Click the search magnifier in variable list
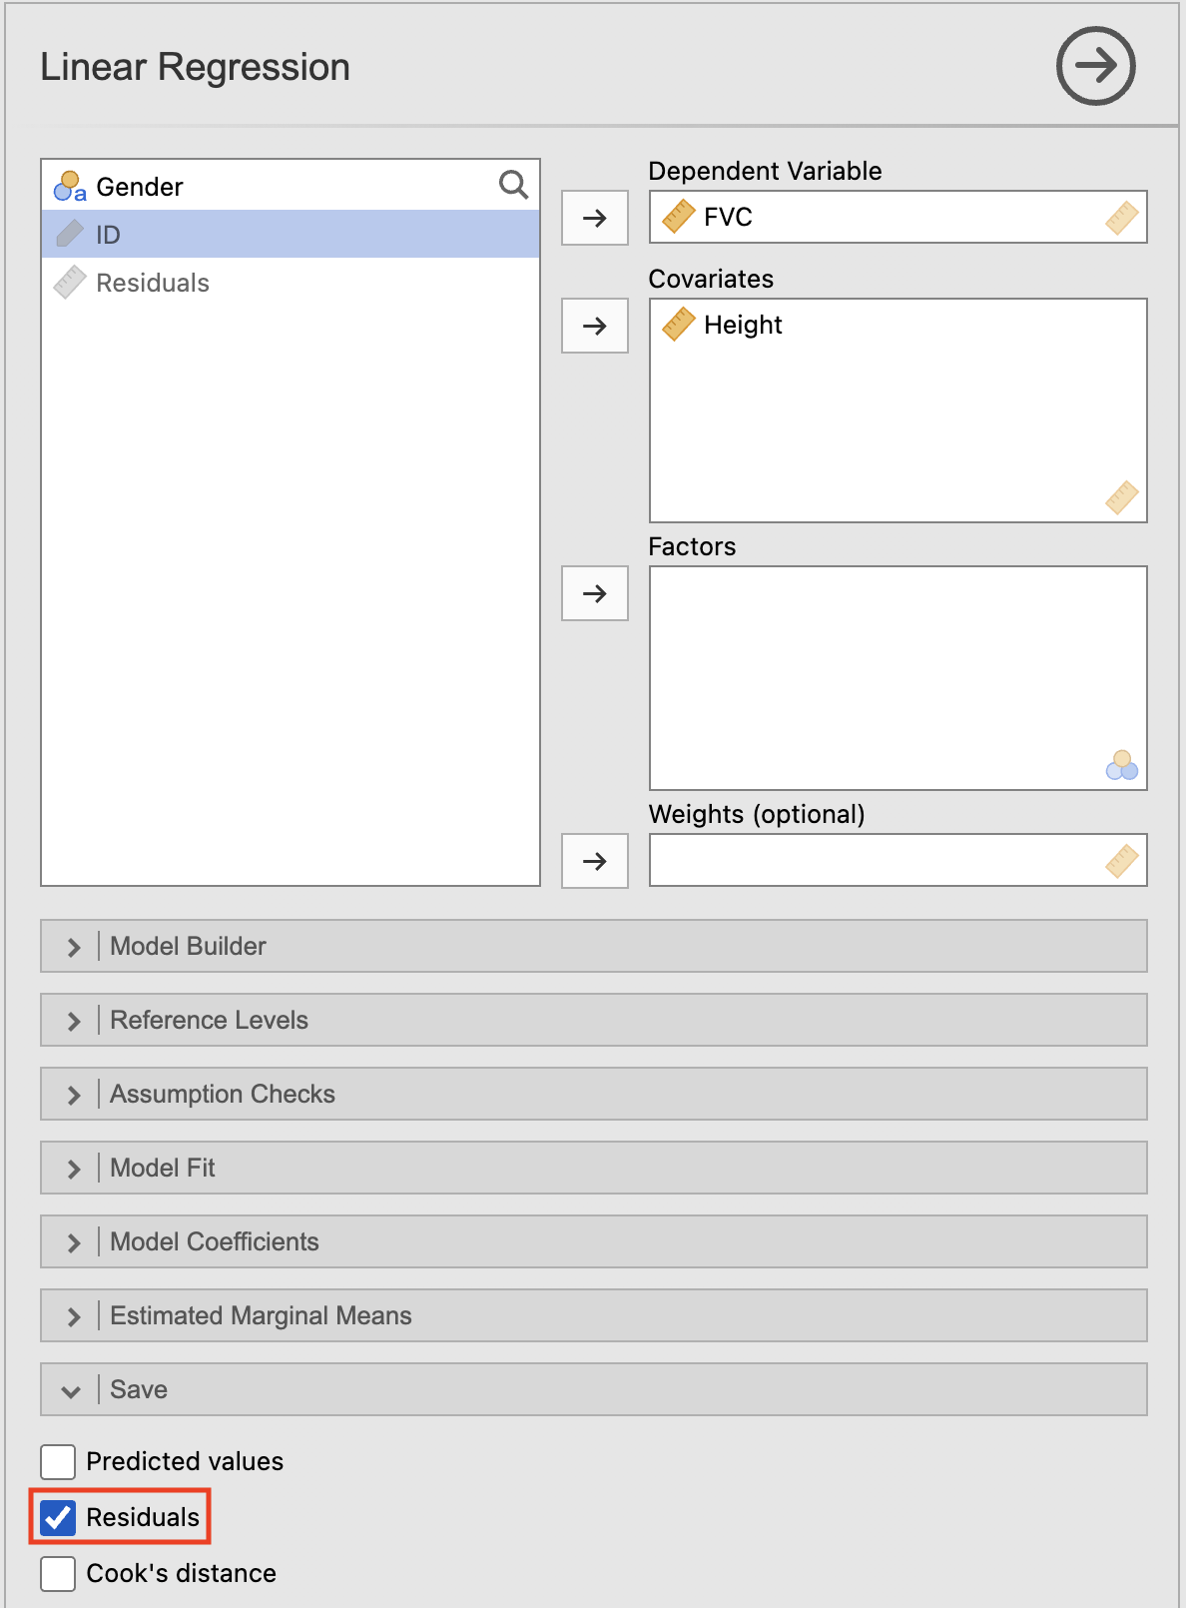The width and height of the screenshot is (1186, 1608). [513, 185]
